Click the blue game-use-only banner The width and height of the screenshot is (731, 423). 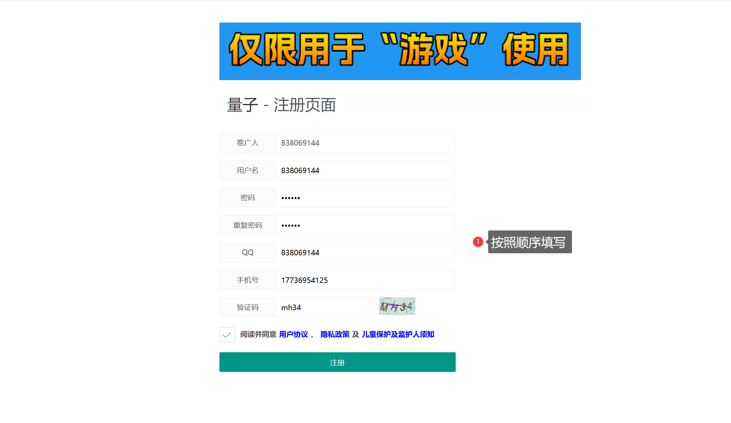pos(400,51)
